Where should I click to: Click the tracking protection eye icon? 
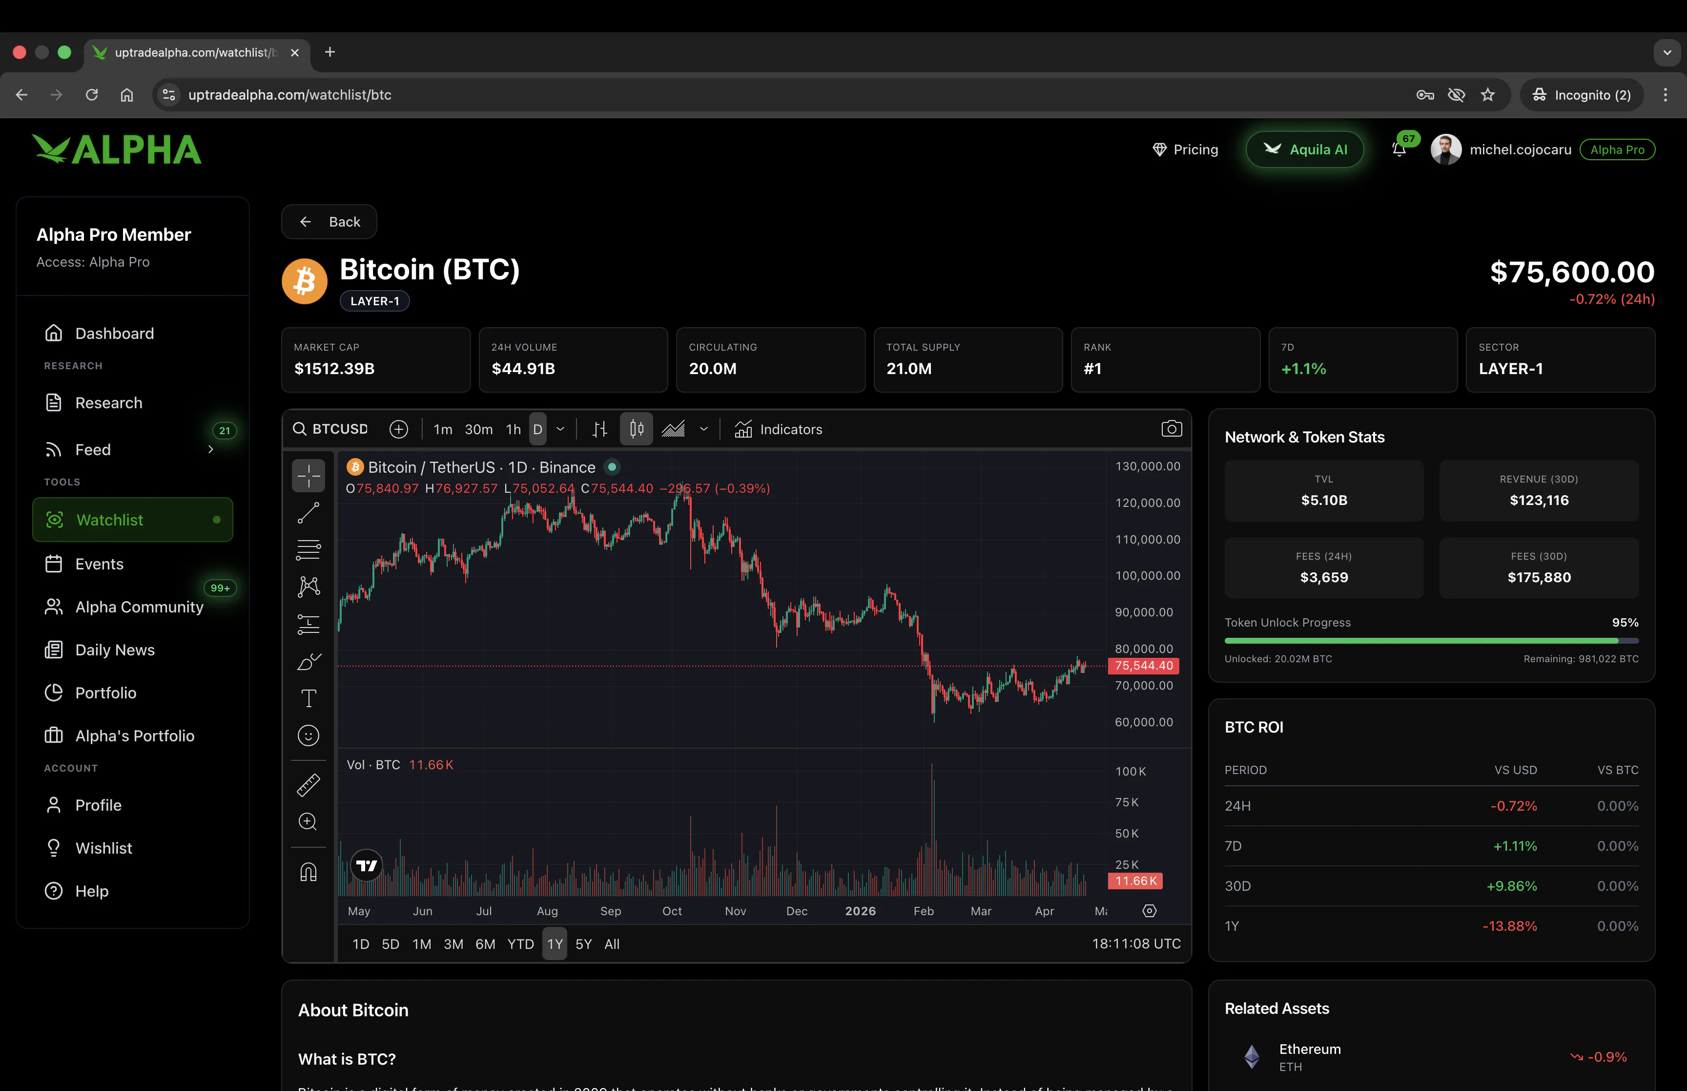(x=1456, y=95)
